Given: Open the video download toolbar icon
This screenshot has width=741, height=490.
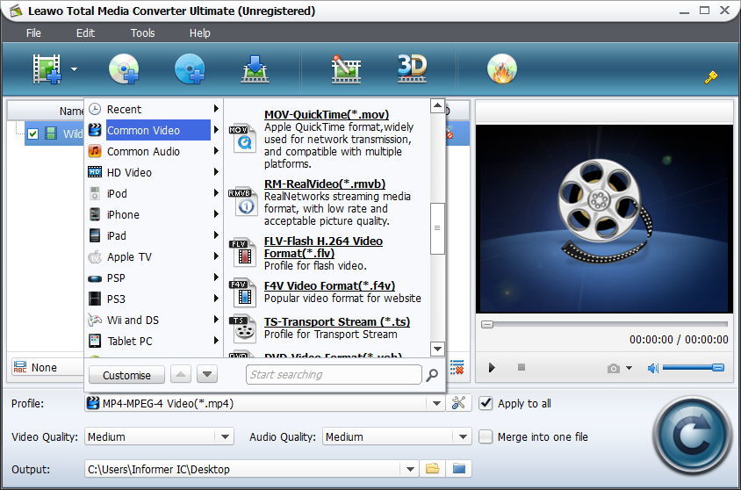Looking at the screenshot, I should [255, 69].
